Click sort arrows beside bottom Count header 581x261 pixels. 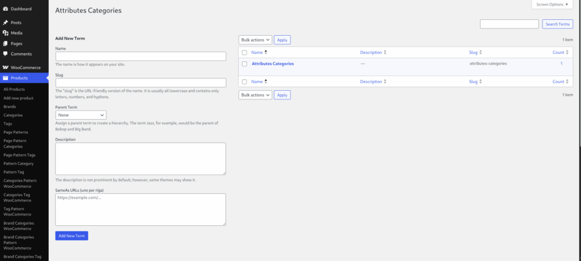567,82
